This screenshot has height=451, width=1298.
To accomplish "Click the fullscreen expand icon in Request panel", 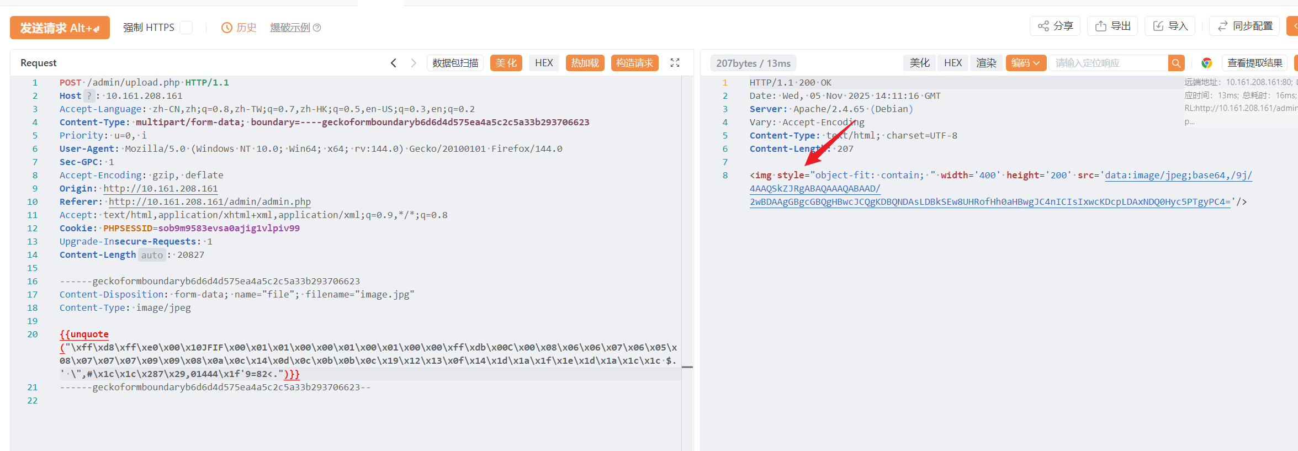I will pos(675,63).
